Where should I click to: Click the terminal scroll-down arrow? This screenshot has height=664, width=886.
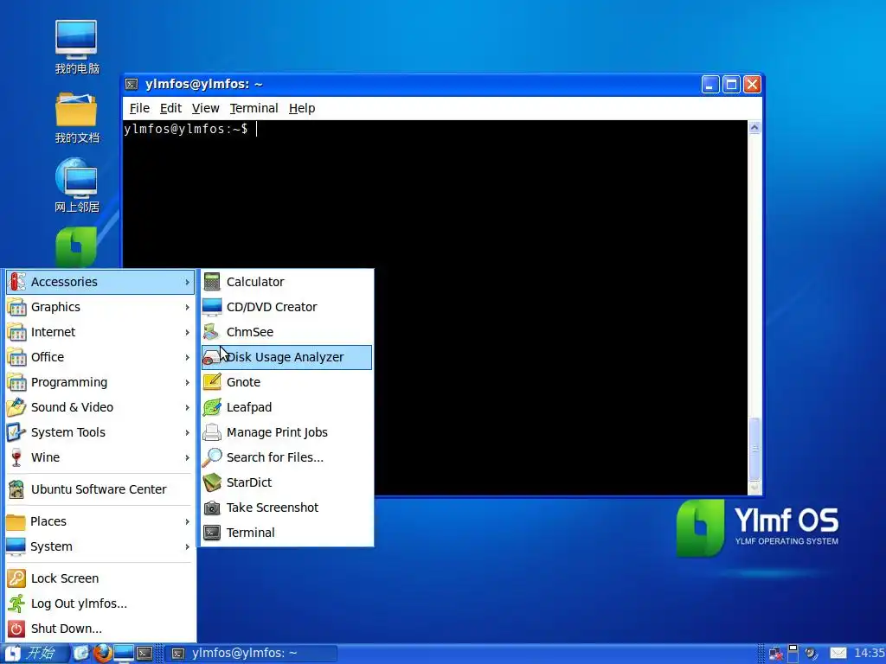tap(754, 488)
